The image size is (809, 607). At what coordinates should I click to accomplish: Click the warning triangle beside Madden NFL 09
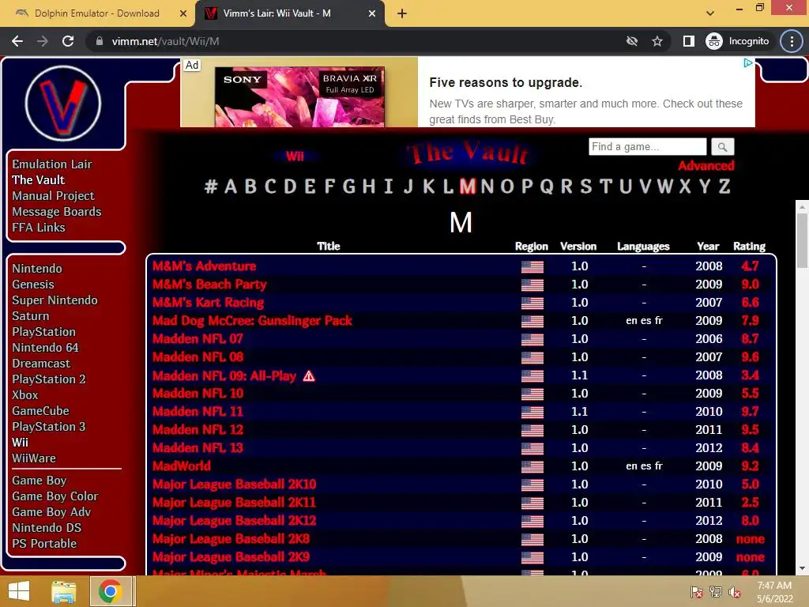coord(309,375)
